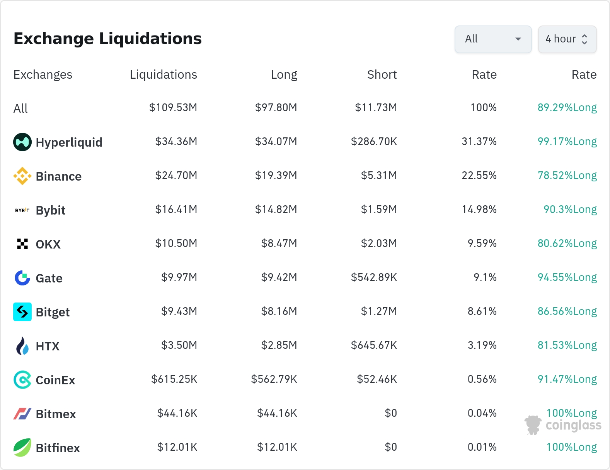Click the Gate exchange logo icon

pyautogui.click(x=22, y=278)
